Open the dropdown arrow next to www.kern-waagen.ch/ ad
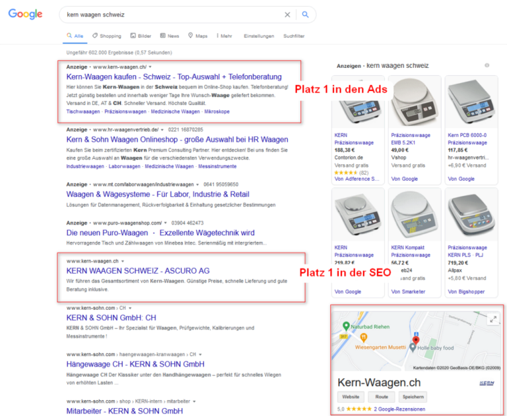 150,67
